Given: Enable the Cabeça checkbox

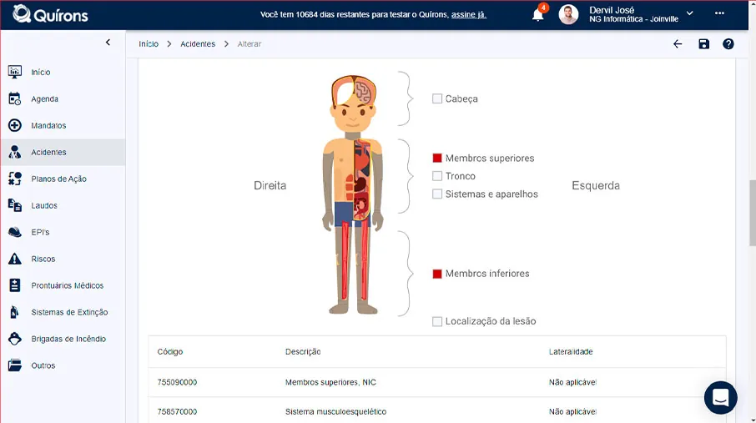Looking at the screenshot, I should [437, 98].
